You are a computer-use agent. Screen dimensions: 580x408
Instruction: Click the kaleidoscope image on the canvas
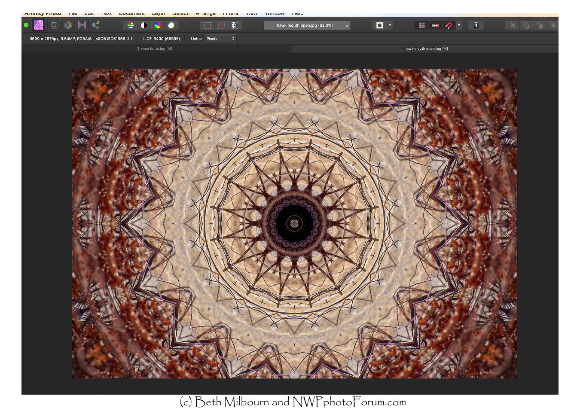click(x=294, y=223)
